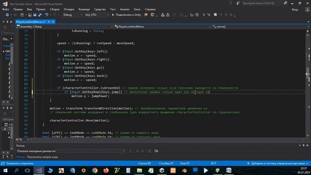Switch to Результаты метрик кода tab
Image resolution: width=311 pixels, height=175 pixels.
click(x=42, y=157)
